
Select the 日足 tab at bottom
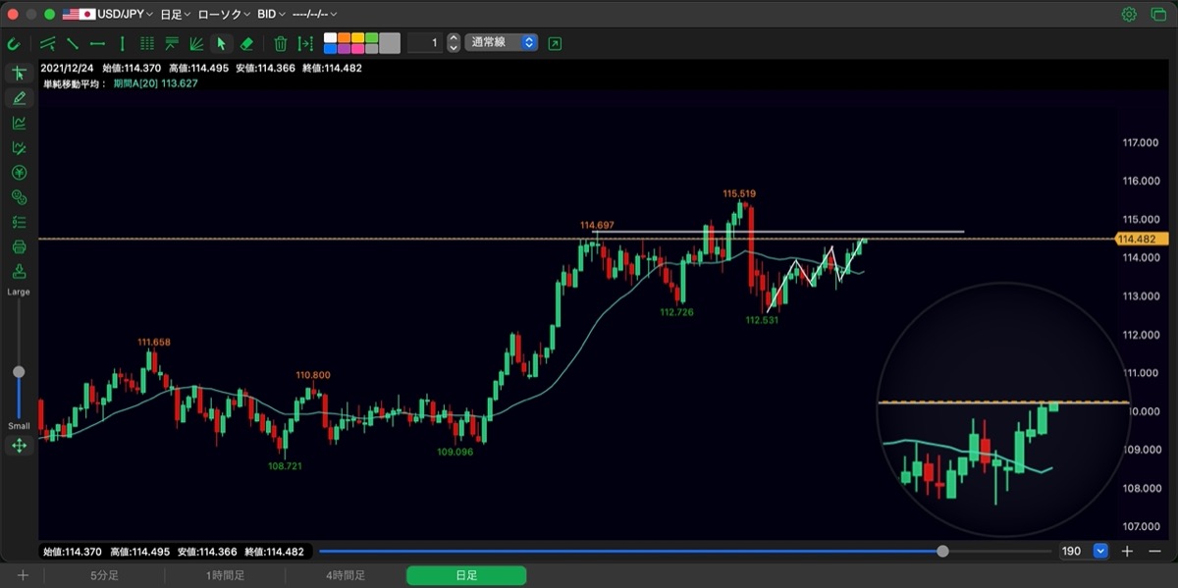[466, 576]
